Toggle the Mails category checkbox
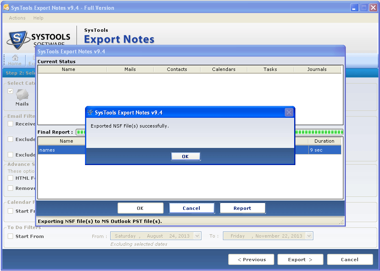380x271 pixels. (11, 91)
